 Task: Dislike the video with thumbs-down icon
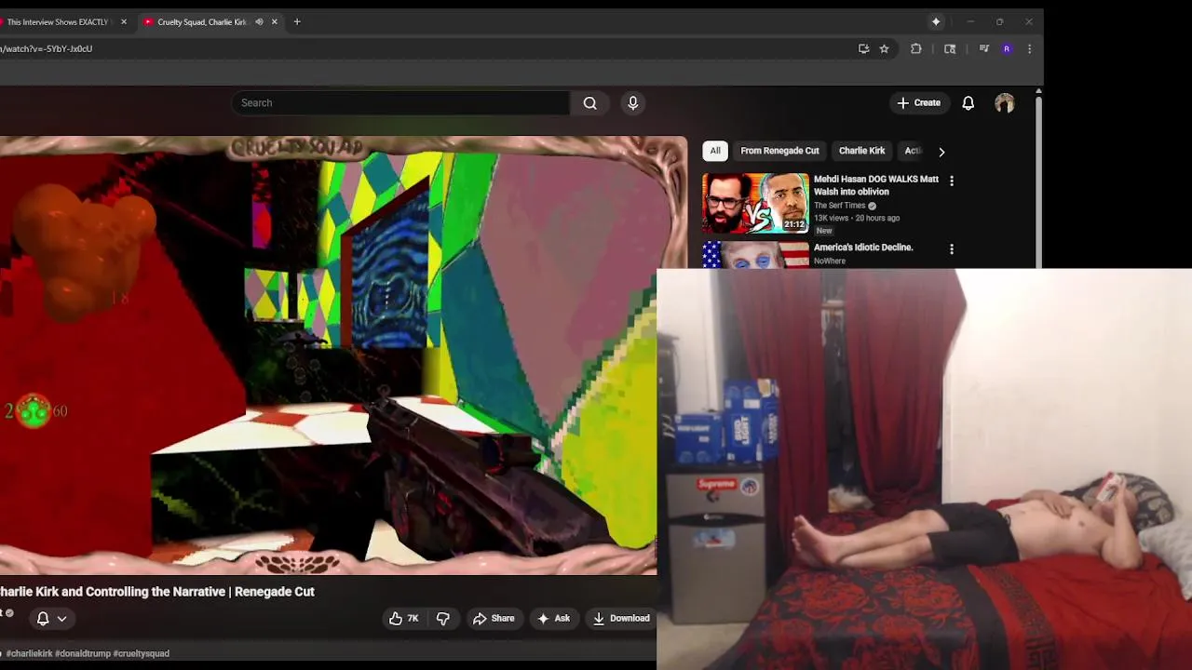click(443, 618)
